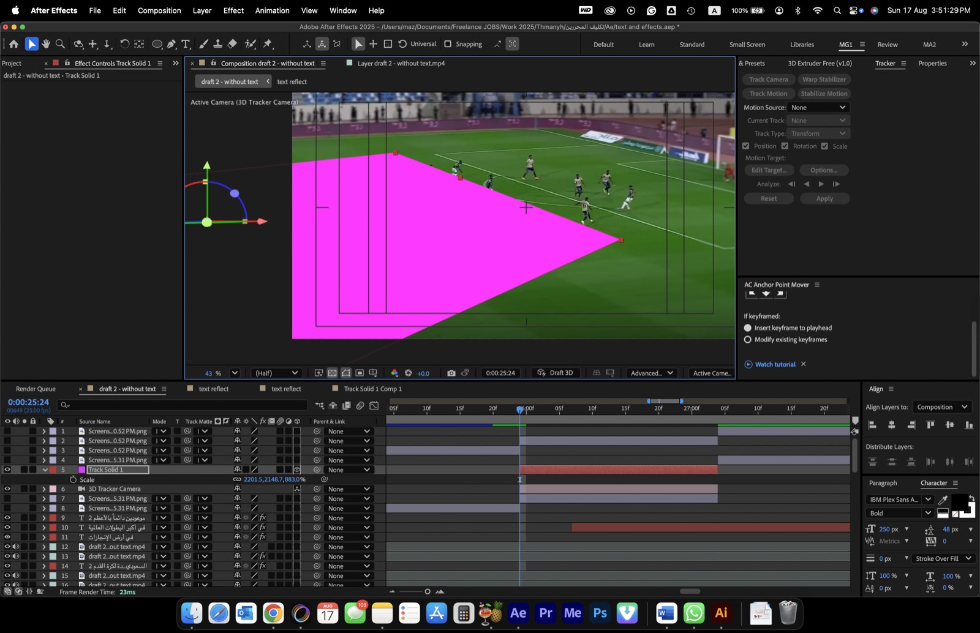Open the Composition menu
Image resolution: width=980 pixels, height=633 pixels.
(159, 10)
